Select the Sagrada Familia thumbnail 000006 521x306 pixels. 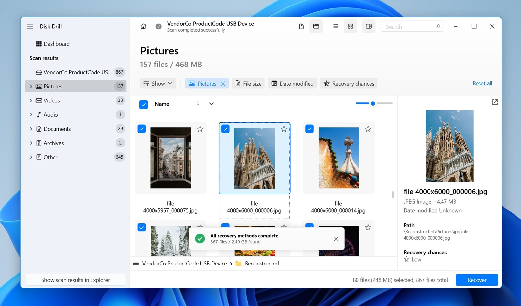click(x=254, y=158)
